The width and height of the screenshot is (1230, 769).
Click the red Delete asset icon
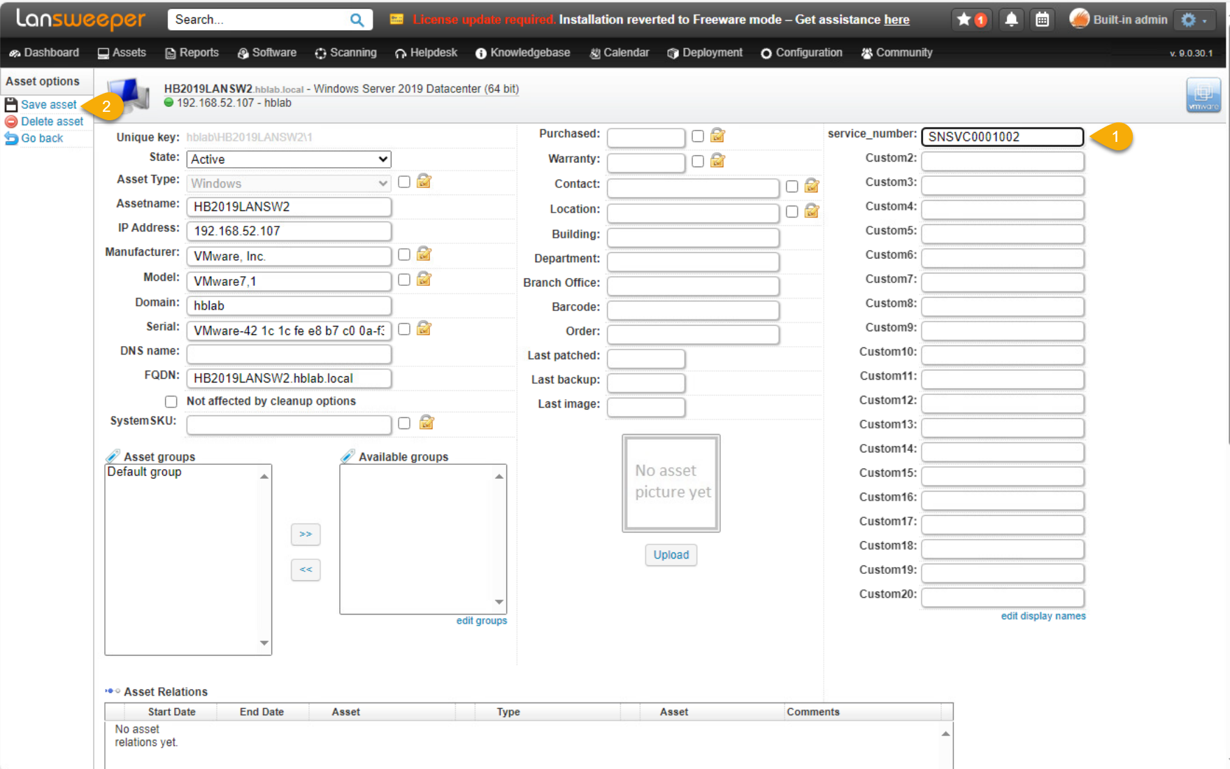(x=11, y=121)
